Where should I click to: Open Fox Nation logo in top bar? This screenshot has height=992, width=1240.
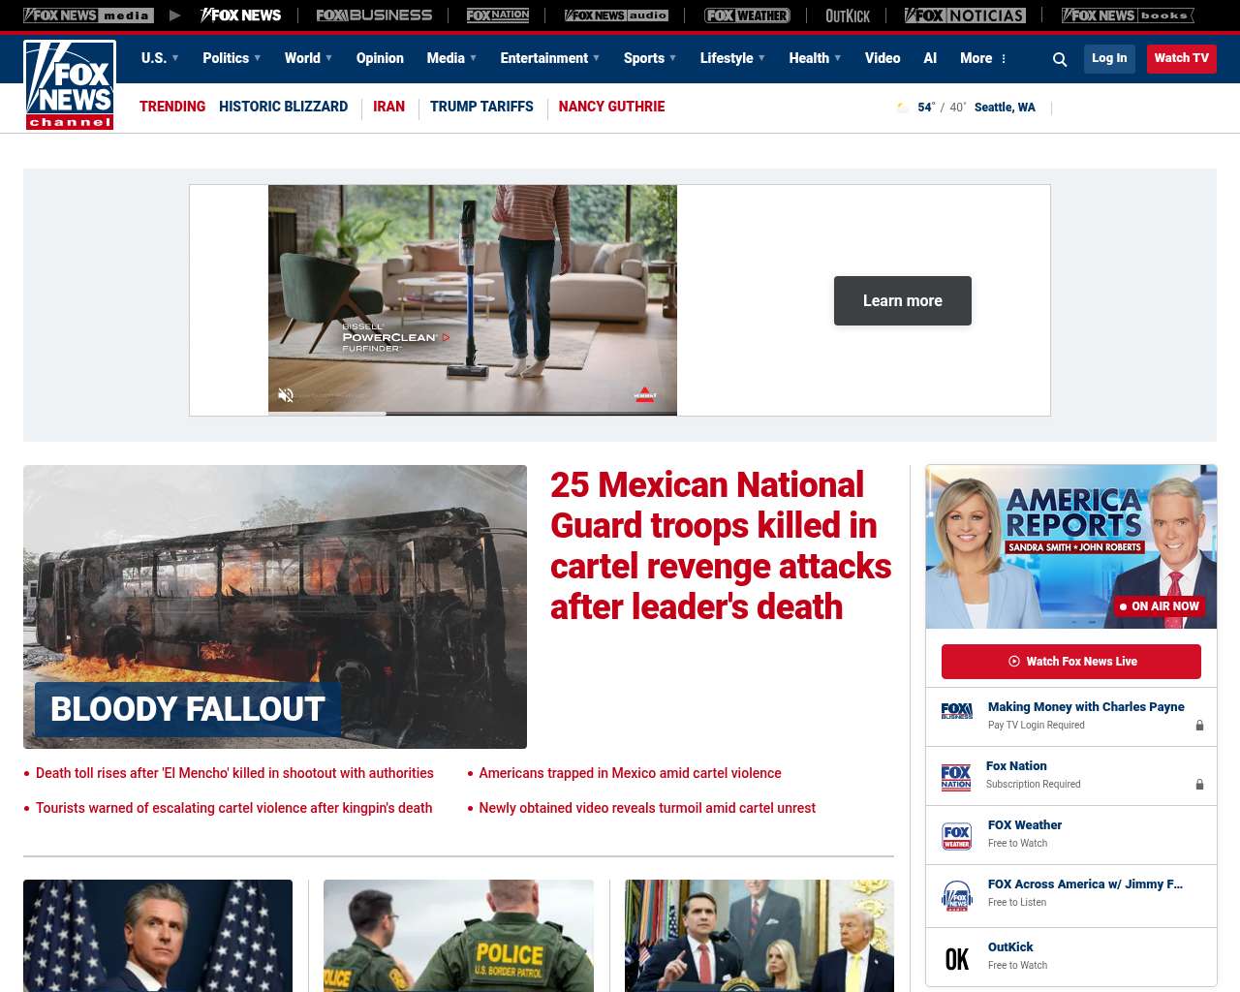[498, 15]
